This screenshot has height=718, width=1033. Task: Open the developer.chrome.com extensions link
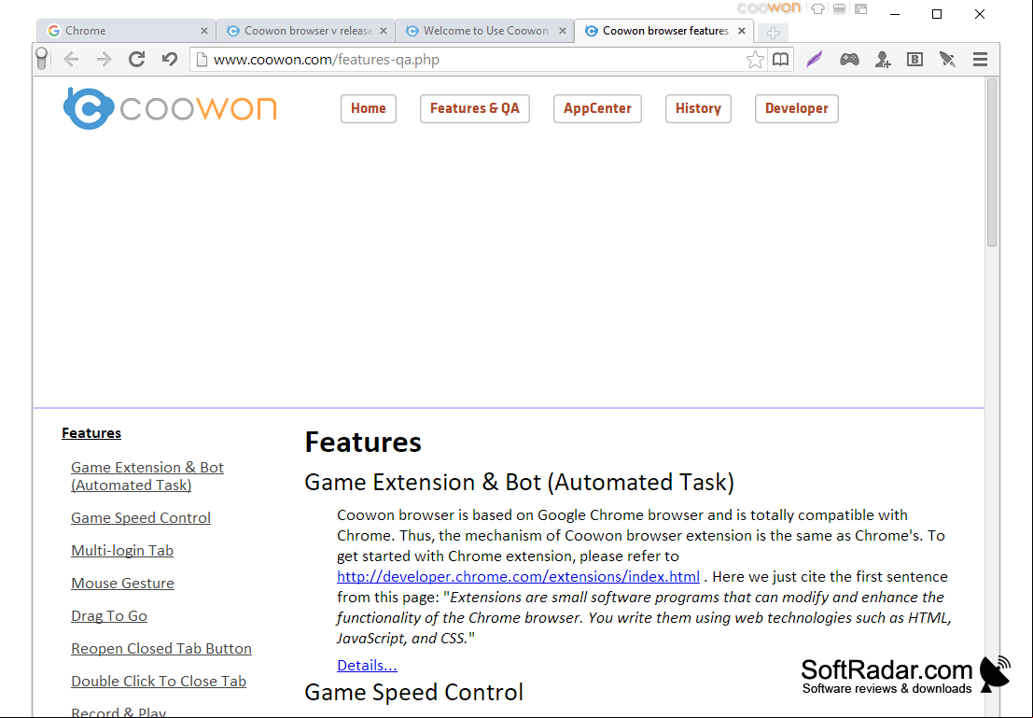click(x=519, y=577)
